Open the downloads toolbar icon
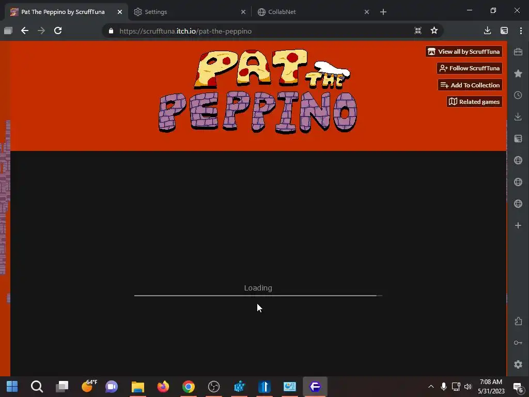Screen dimensions: 529x397 487,30
